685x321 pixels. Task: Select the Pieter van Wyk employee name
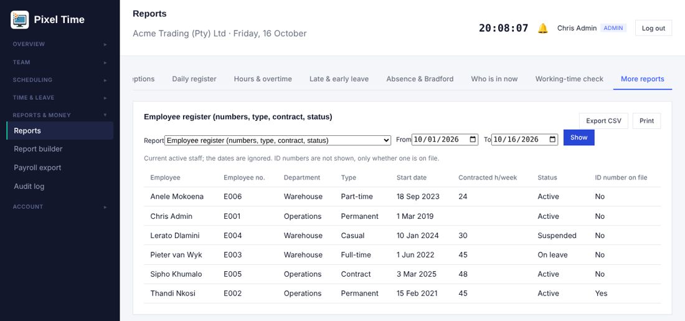coord(176,255)
